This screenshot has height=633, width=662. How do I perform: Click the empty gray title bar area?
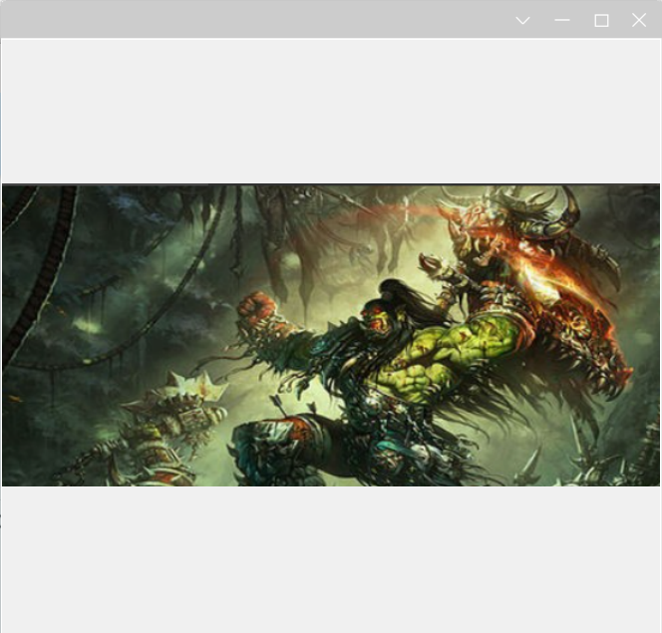pyautogui.click(x=249, y=20)
